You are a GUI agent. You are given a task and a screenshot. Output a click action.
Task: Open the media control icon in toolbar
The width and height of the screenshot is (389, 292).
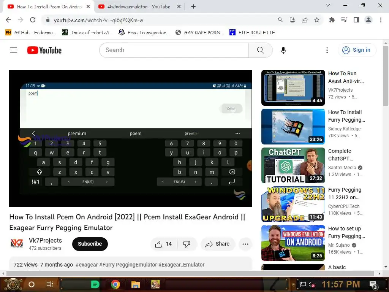pos(344,20)
